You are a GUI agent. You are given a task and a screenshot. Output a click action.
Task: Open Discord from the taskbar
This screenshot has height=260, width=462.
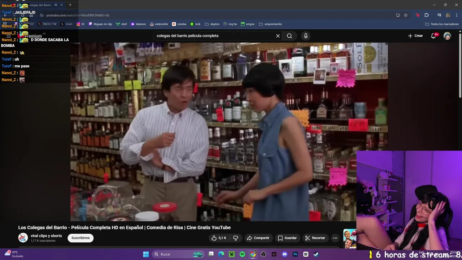coord(284,254)
